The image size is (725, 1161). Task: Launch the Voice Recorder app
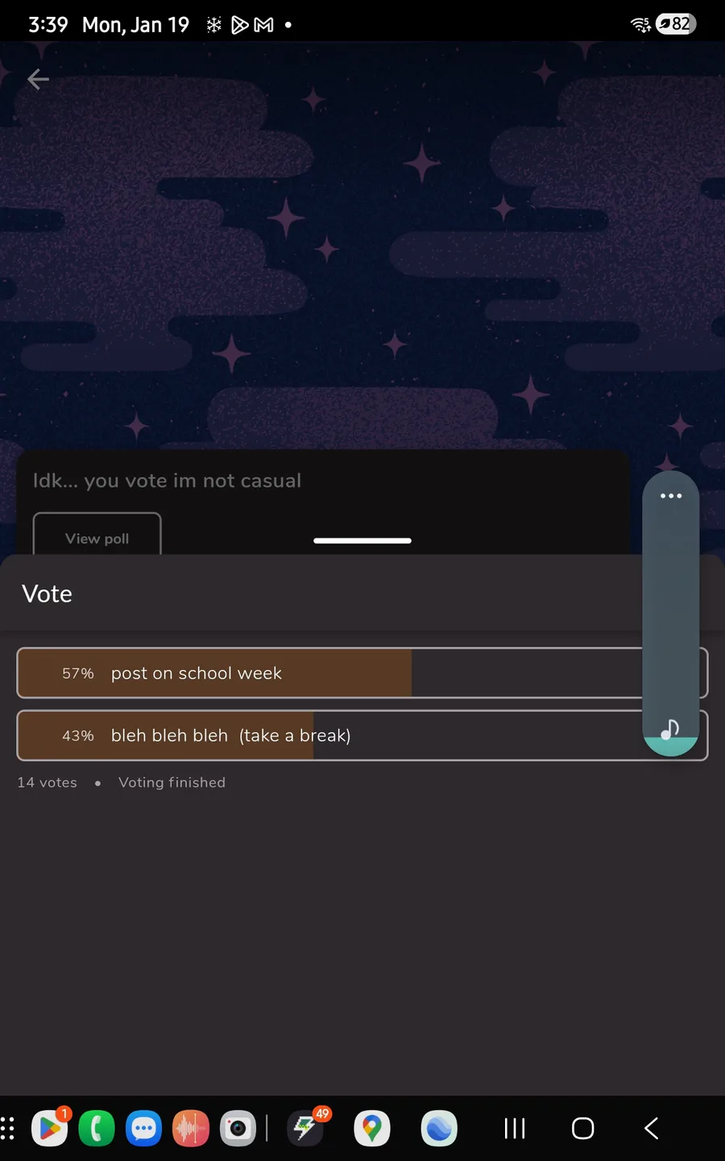pyautogui.click(x=191, y=1128)
